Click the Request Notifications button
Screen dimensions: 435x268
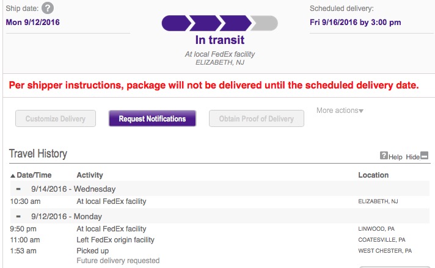[x=152, y=118]
